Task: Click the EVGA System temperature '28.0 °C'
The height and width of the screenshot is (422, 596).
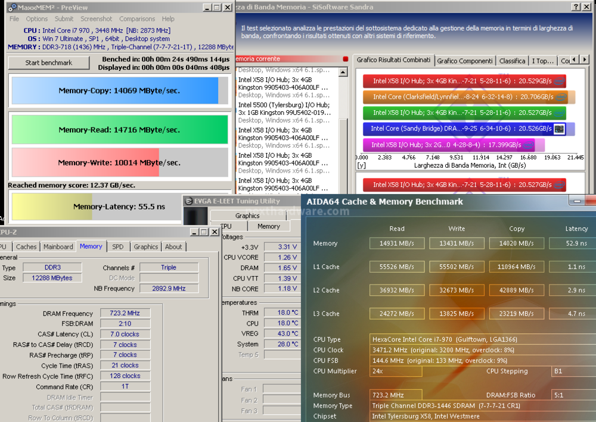Action: click(x=283, y=344)
